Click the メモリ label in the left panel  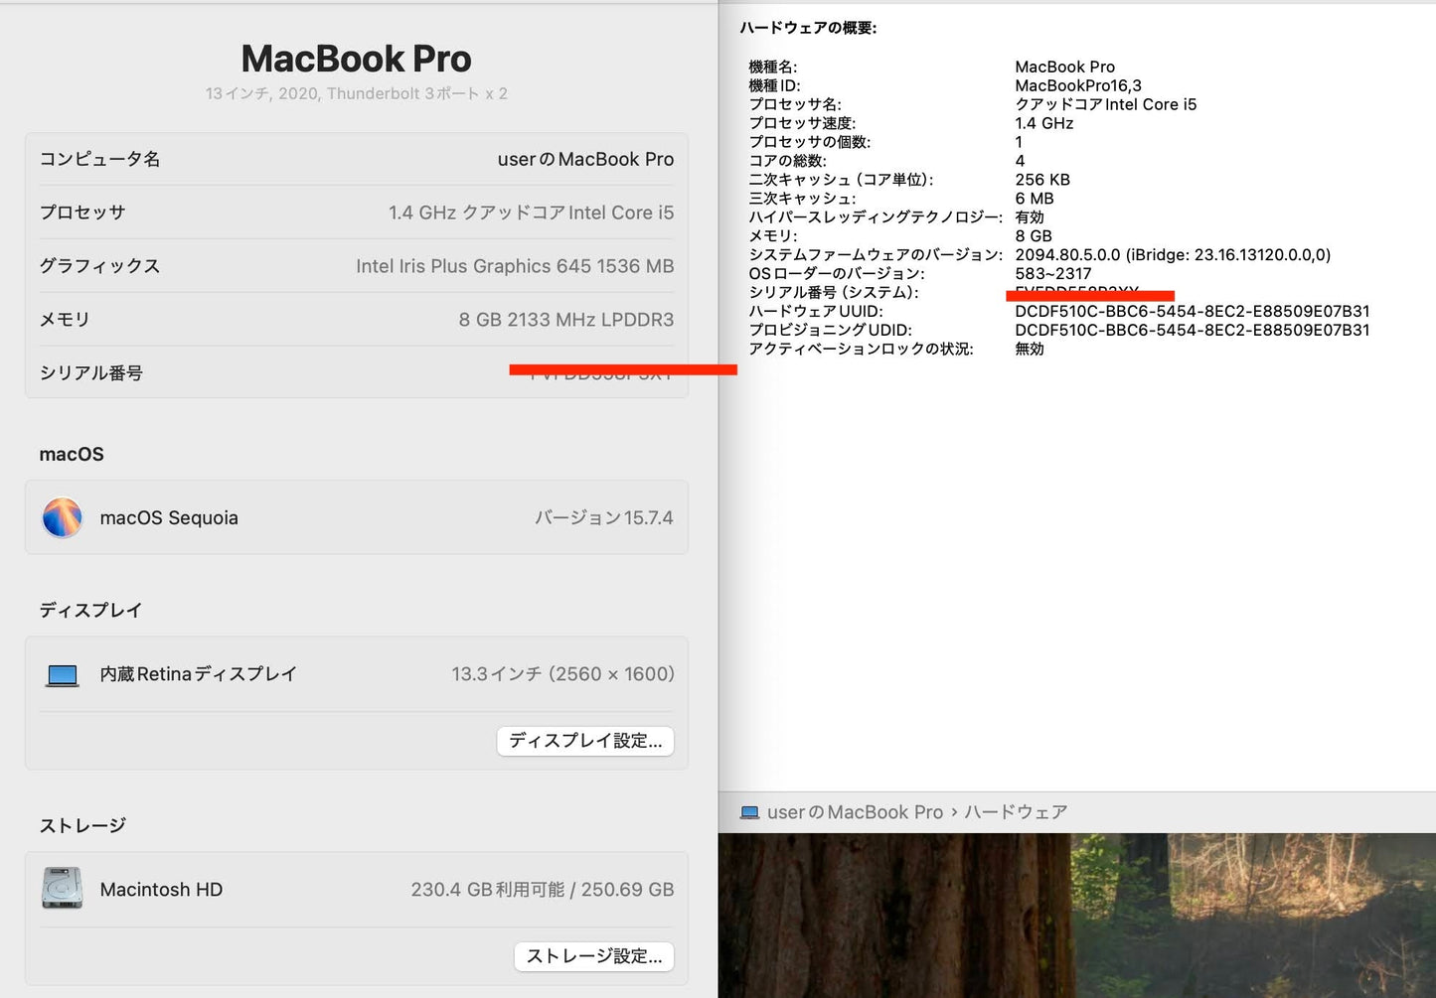(x=65, y=320)
